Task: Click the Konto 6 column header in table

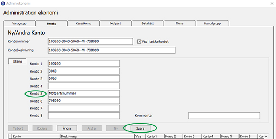Action: pyautogui.click(x=249, y=136)
